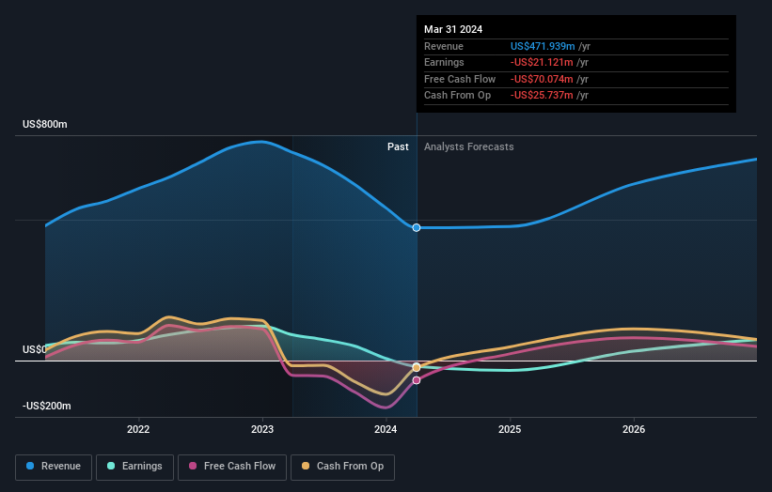Click the teal Earnings legend dot
Viewport: 772px width, 492px height.
(111, 466)
